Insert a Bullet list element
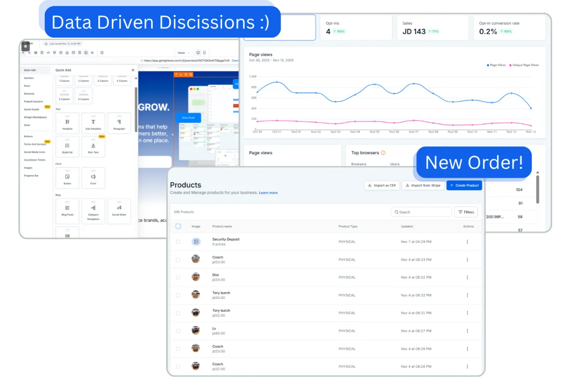The image size is (578, 385). click(67, 147)
